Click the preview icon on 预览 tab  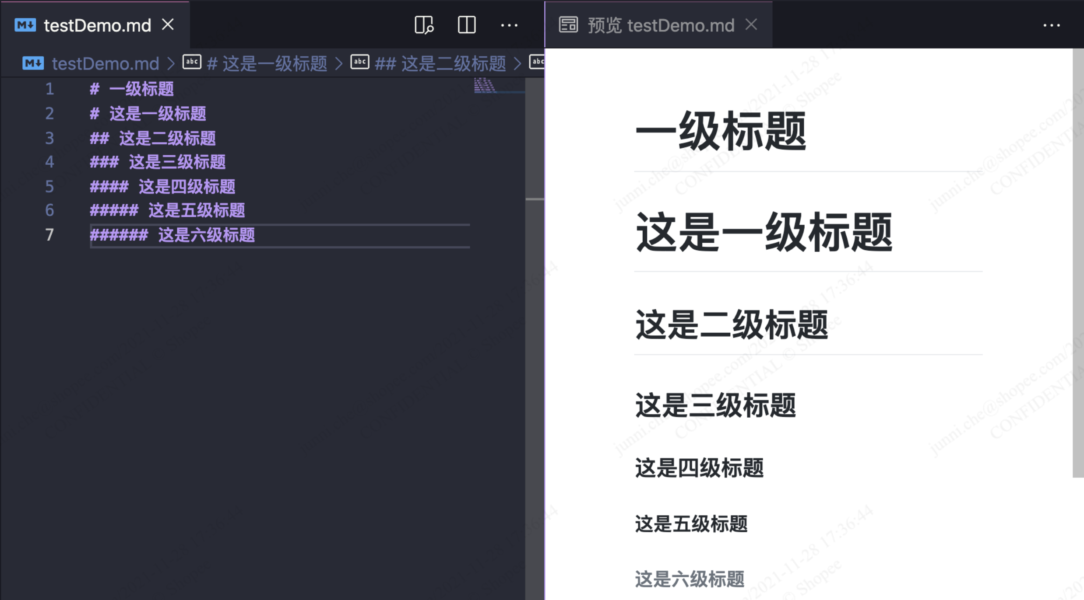[568, 25]
